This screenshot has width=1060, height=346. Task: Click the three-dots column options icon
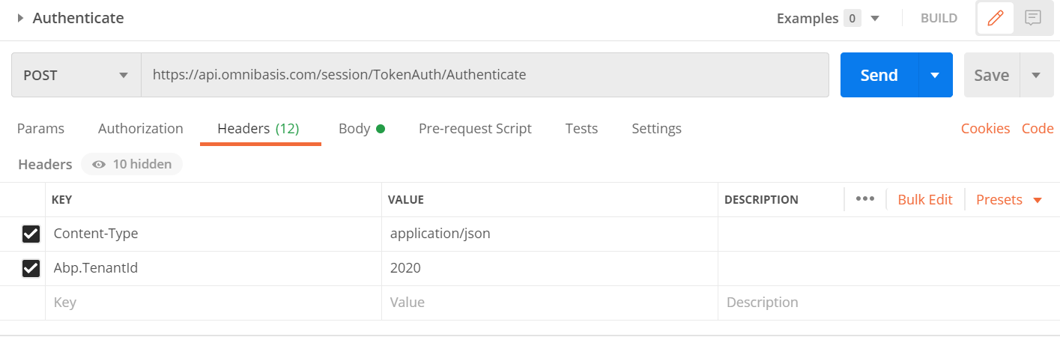864,199
